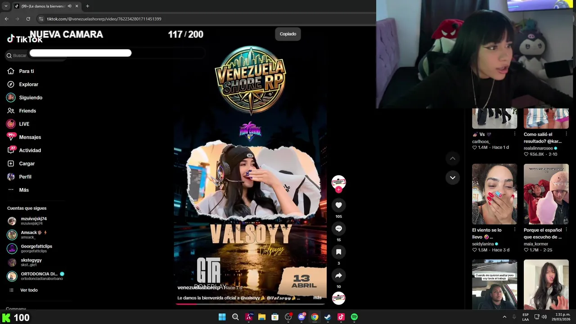Open seidylanina creator profile

483,244
